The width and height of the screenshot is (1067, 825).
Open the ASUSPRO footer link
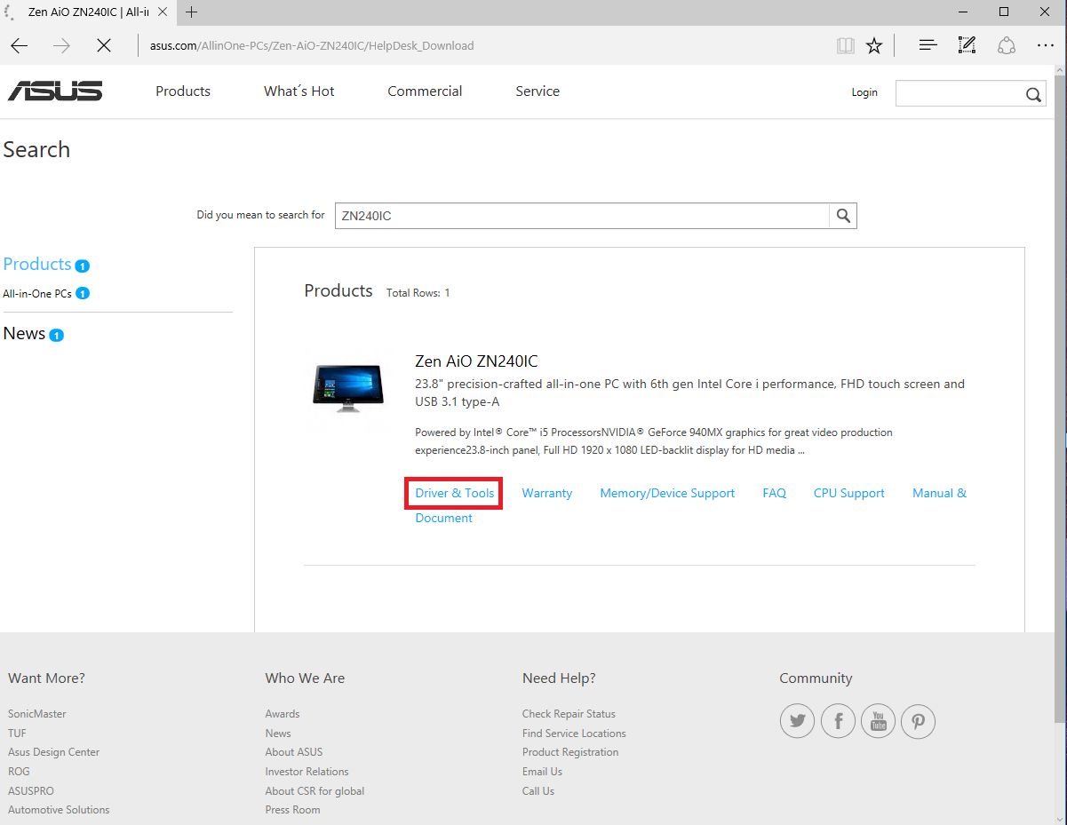pyautogui.click(x=31, y=791)
